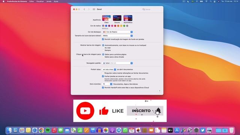
Task: Open Keynote from the Dock
Action: (x=93, y=130)
